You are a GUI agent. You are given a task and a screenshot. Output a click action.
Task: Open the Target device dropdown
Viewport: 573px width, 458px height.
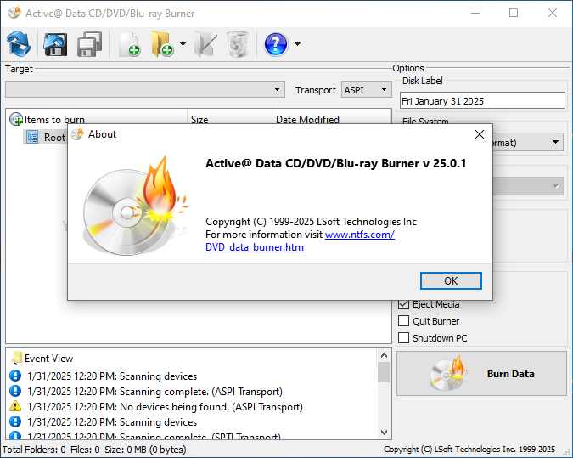click(145, 89)
